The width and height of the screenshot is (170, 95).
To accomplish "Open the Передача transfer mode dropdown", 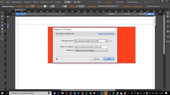I will [x=91, y=50].
